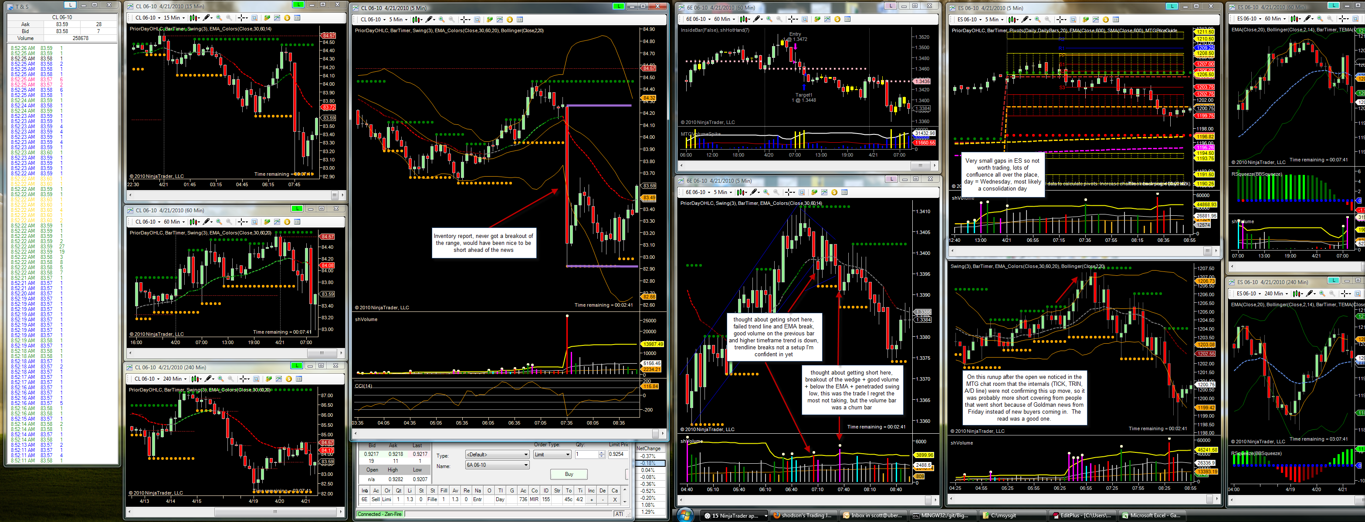This screenshot has height=522, width=1365.
Task: Zoom in on the CL 5 Min chart
Action: click(442, 20)
